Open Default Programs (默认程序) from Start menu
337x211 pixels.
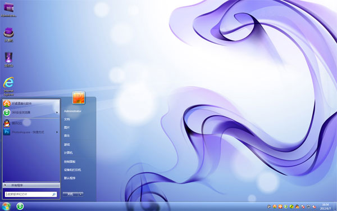pos(70,178)
